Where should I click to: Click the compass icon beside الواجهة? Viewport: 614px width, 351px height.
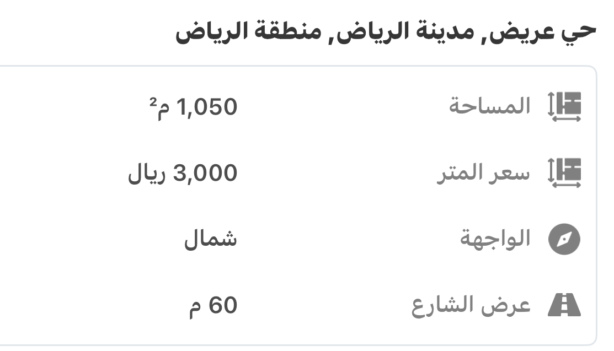564,239
